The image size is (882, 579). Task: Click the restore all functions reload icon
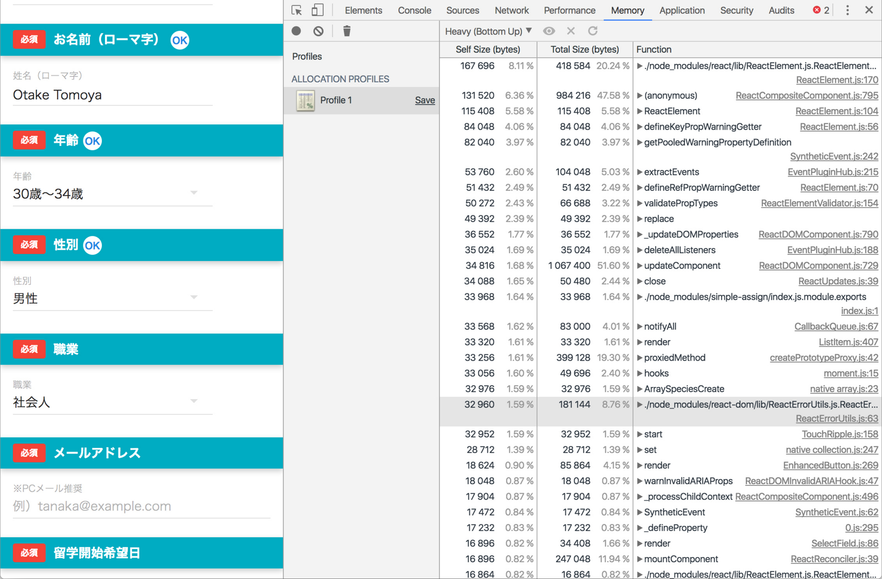(x=593, y=31)
